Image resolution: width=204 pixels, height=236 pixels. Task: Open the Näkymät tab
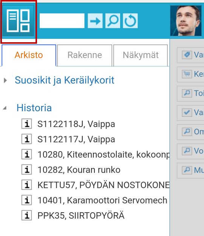pos(141,55)
